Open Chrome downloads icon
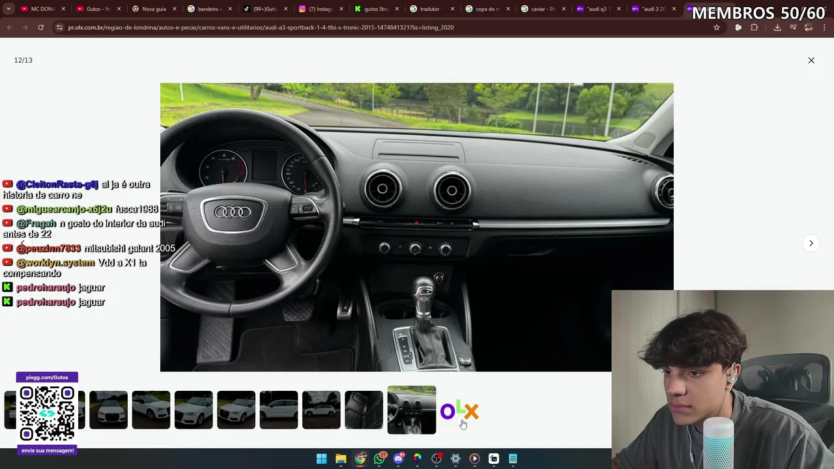 click(777, 27)
